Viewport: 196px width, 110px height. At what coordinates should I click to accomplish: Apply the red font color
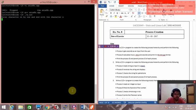(x=121, y=16)
